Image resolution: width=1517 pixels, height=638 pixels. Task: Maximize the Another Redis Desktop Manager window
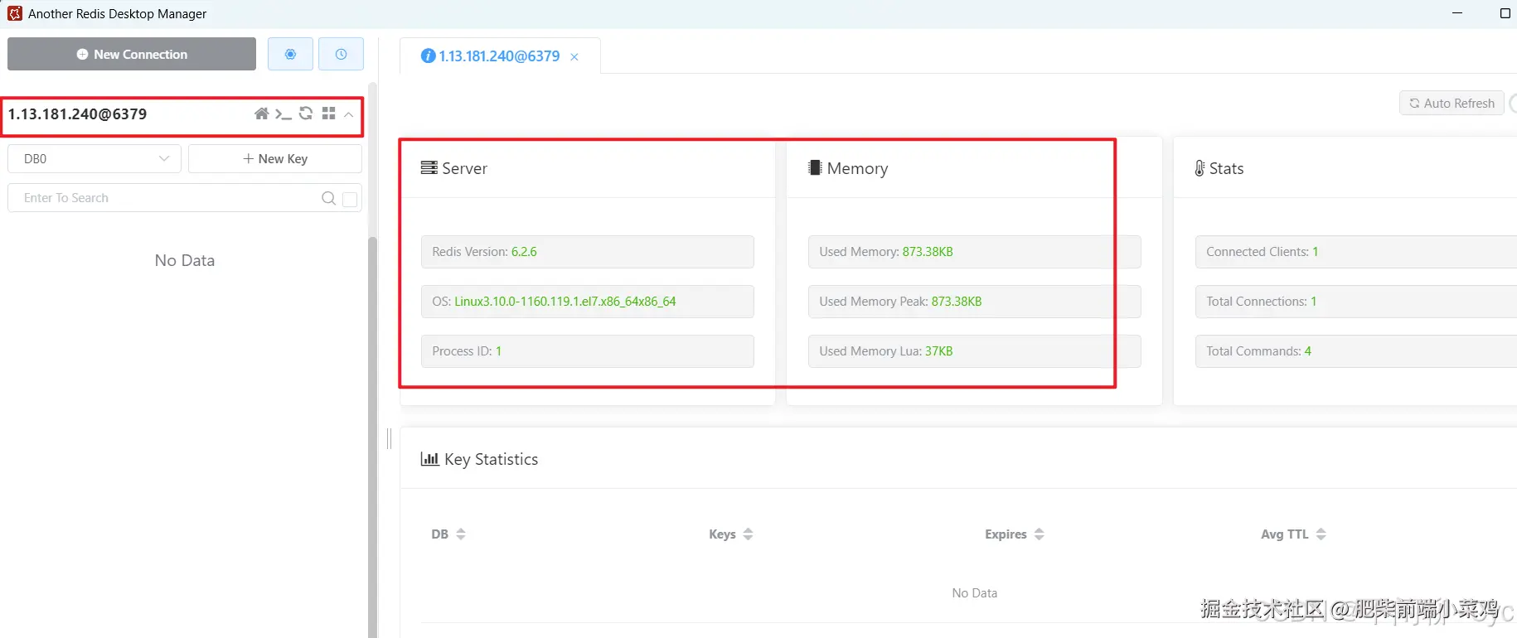click(x=1505, y=13)
